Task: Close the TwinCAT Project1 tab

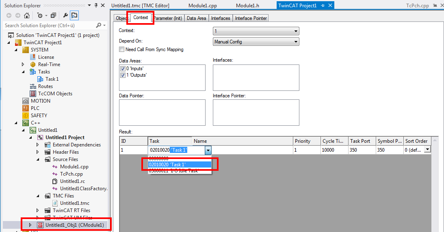Action: click(x=330, y=5)
